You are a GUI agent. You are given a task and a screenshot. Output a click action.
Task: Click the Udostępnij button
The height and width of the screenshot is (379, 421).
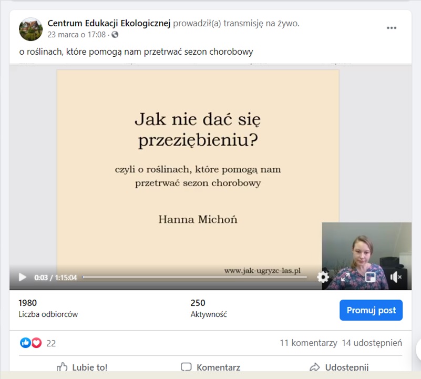(339, 367)
